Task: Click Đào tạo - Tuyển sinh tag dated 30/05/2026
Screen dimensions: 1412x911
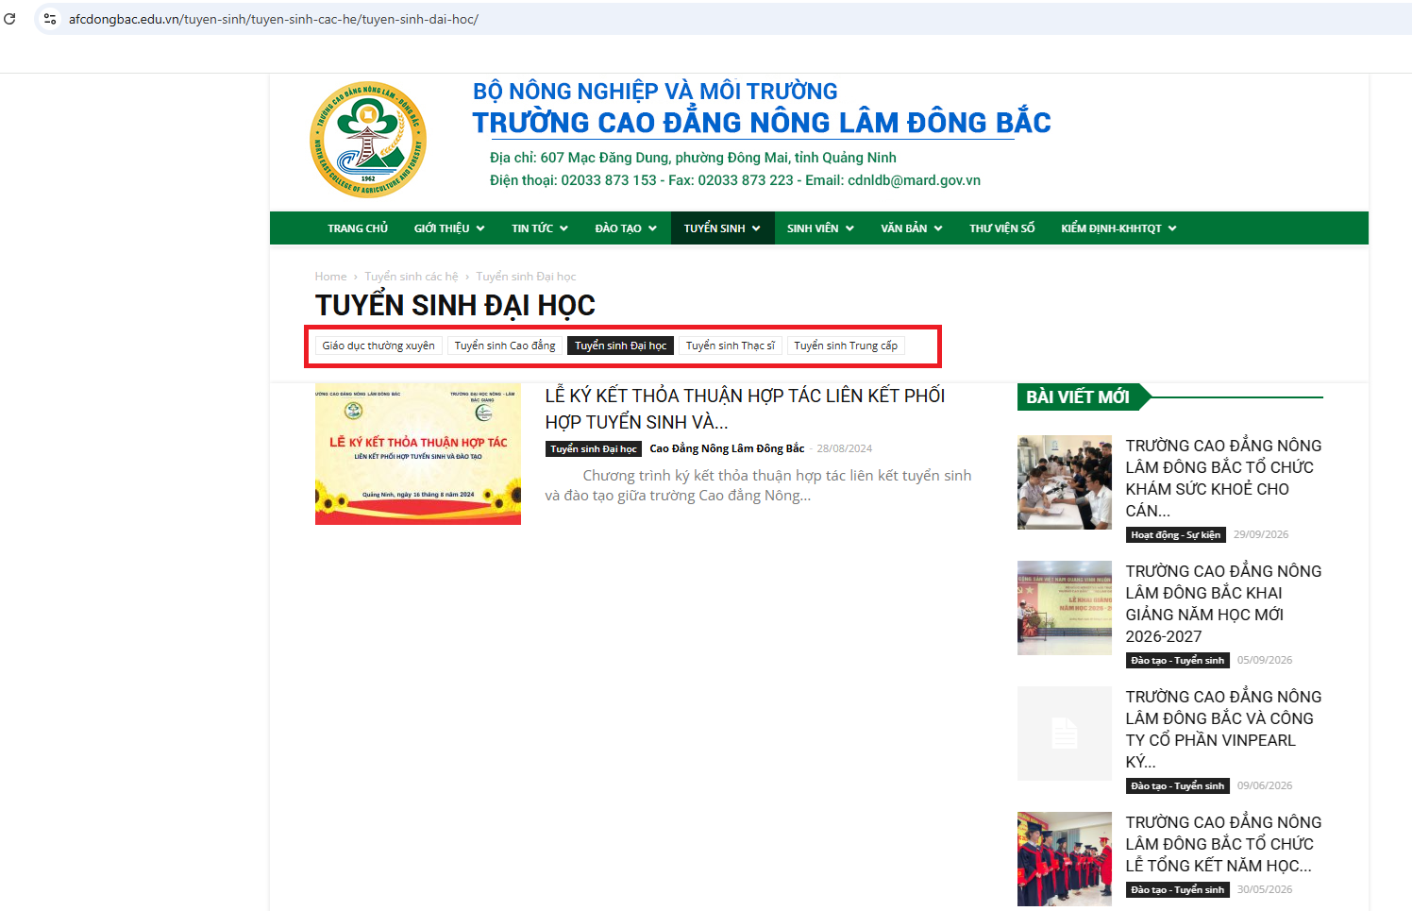Action: [x=1178, y=890]
